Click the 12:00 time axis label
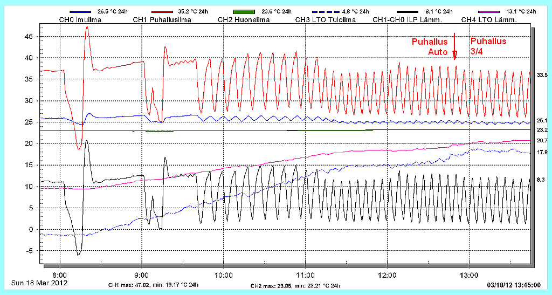Viewport: 552px width, 295px height. click(387, 274)
